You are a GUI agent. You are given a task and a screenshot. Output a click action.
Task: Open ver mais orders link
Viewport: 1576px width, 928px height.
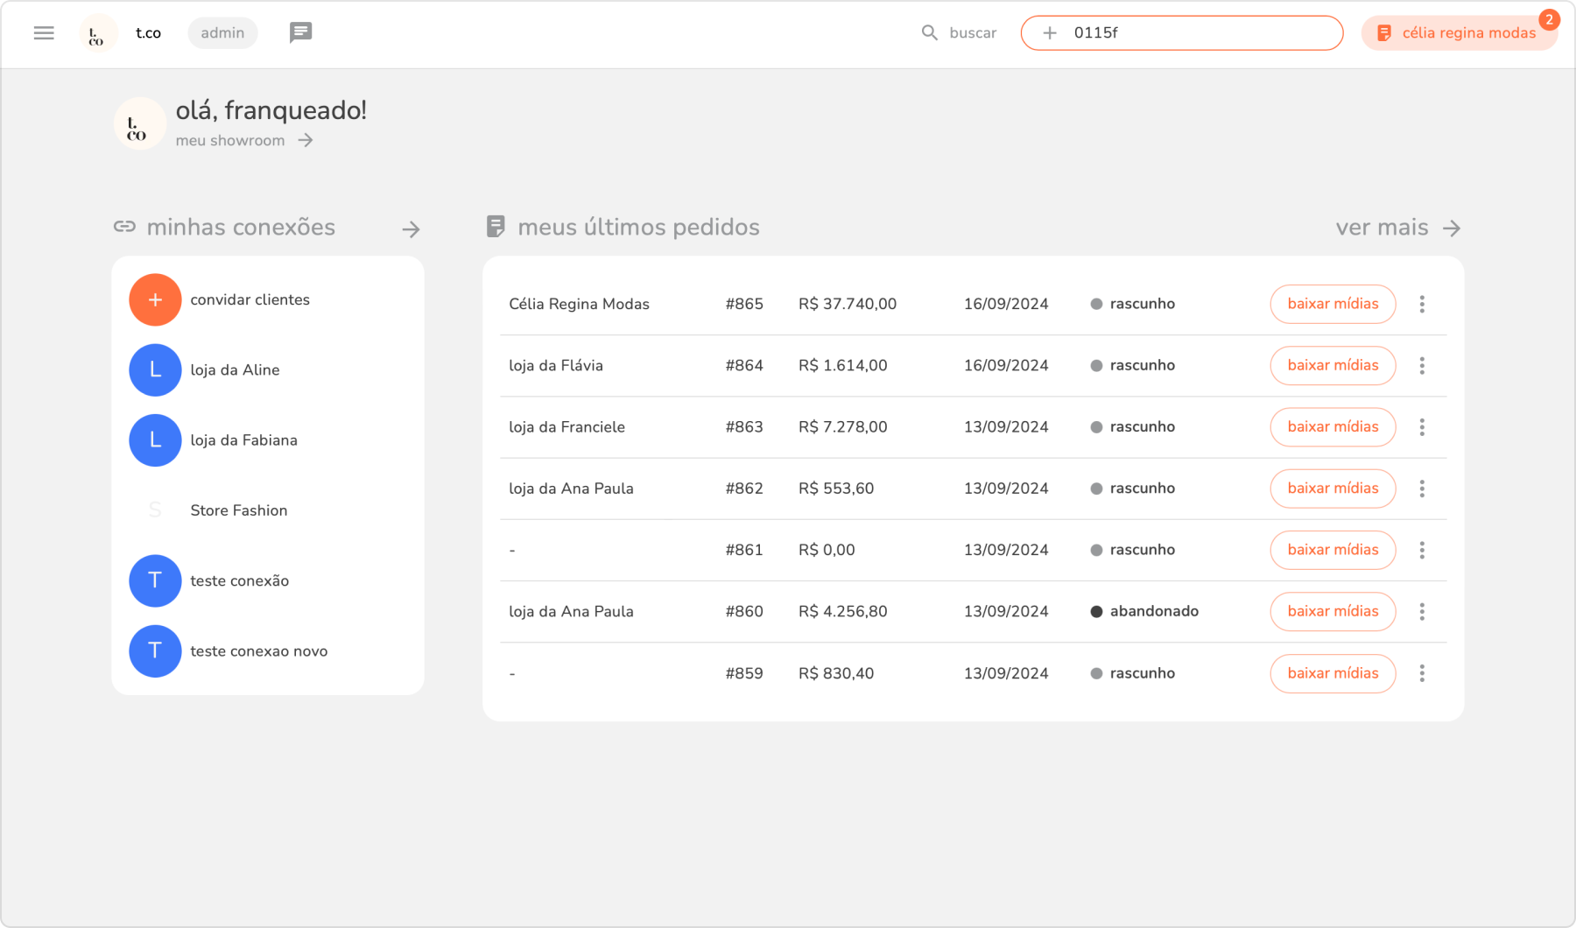(x=1397, y=228)
